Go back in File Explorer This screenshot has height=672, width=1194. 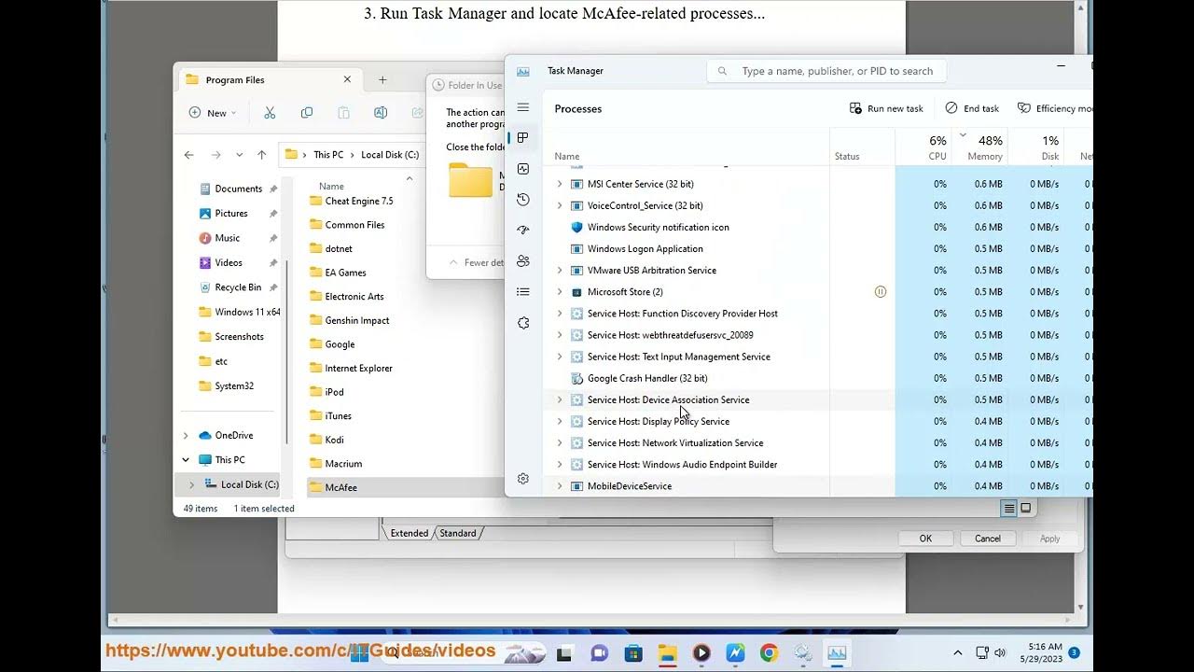pos(189,155)
